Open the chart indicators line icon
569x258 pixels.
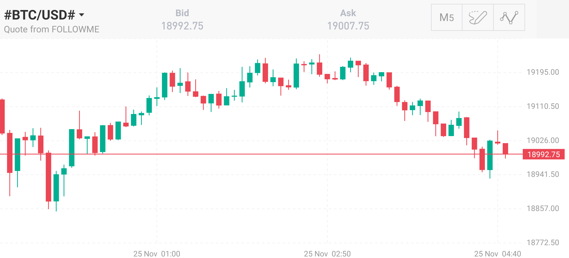point(509,17)
